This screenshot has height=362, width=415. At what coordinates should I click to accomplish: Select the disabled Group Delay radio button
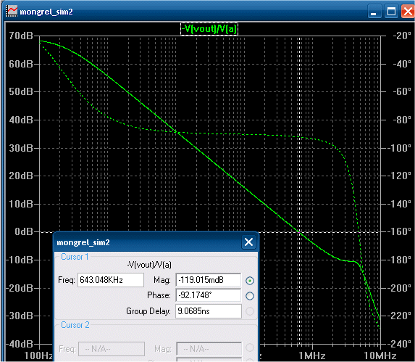click(250, 311)
